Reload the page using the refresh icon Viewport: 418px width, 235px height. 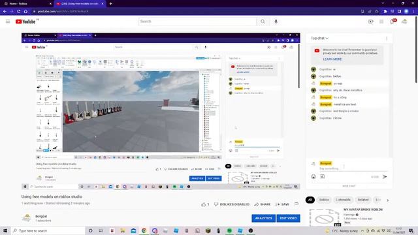click(19, 11)
